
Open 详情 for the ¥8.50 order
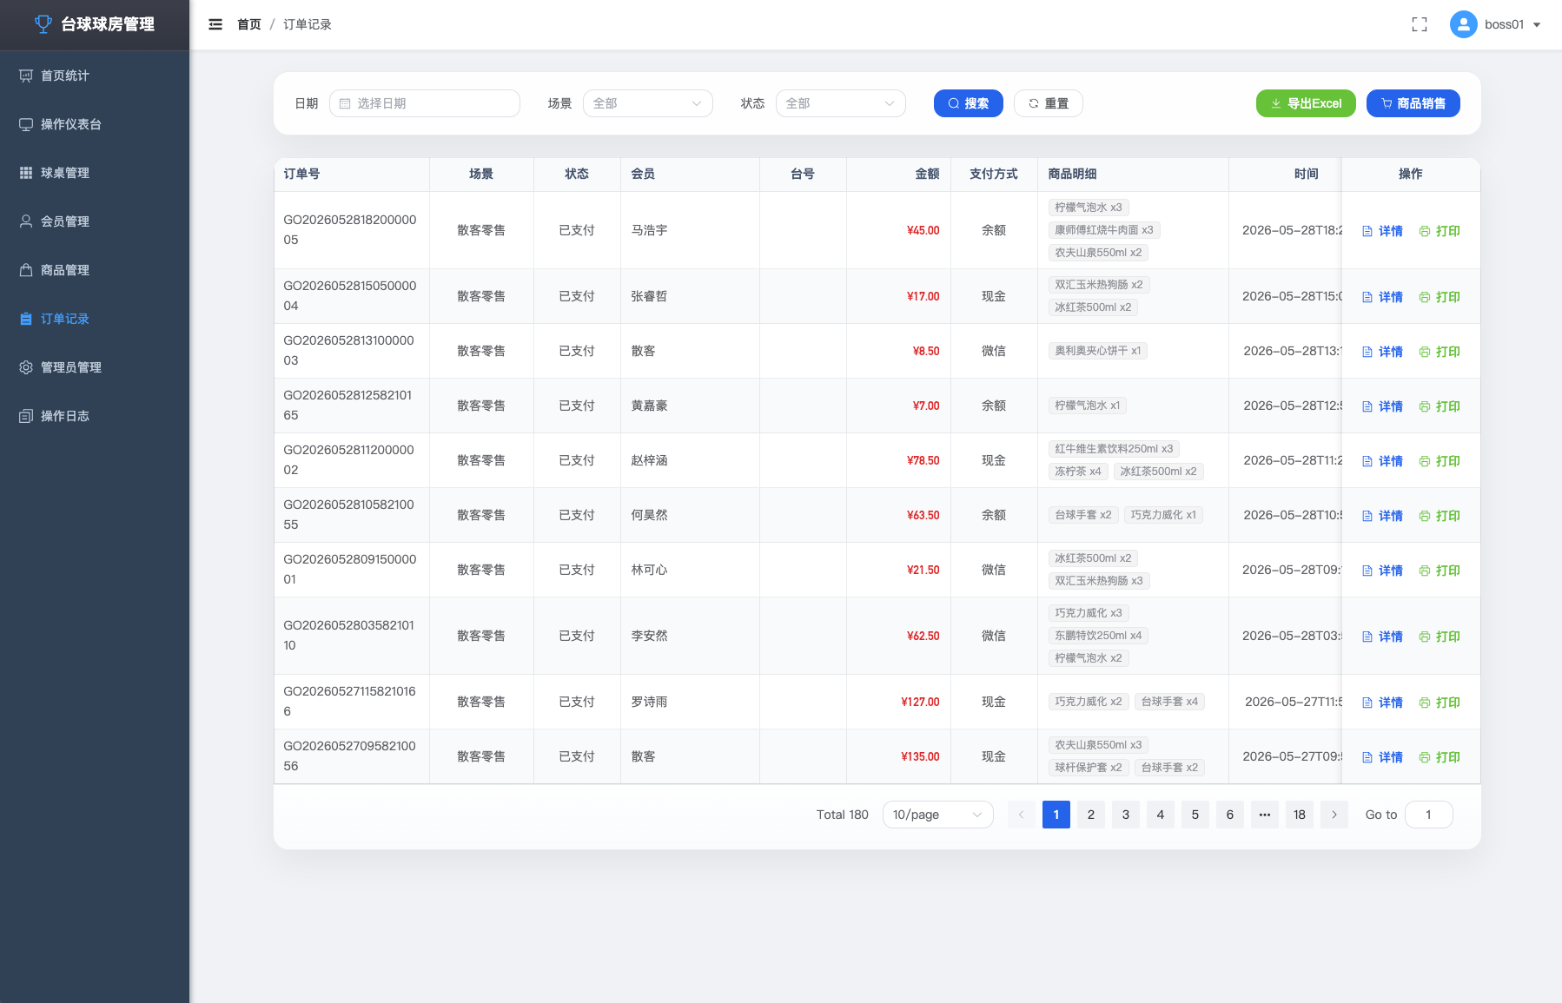(1382, 352)
